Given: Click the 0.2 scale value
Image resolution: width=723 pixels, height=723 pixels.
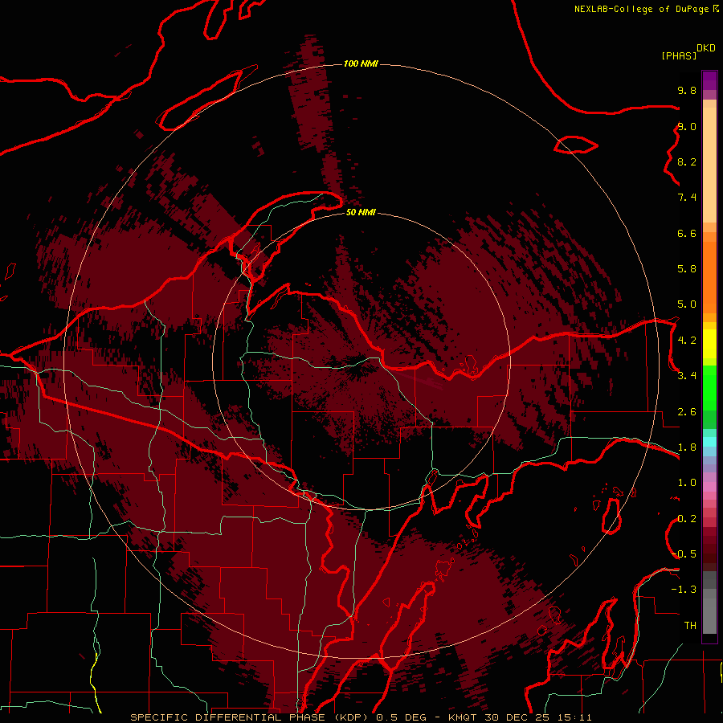Looking at the screenshot, I should point(687,519).
